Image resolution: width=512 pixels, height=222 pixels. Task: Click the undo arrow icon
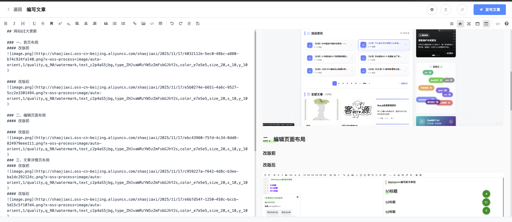click(172, 23)
